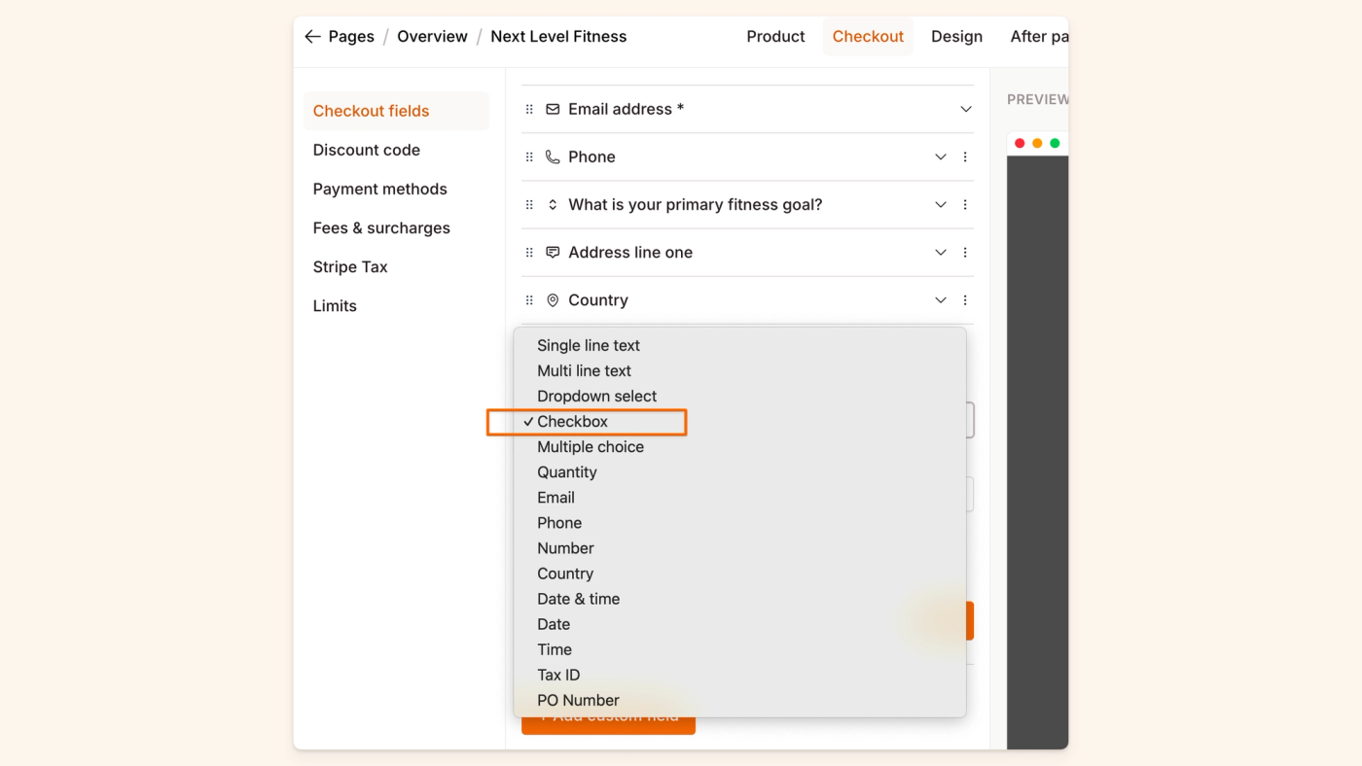Click the back arrow next to Pages
The height and width of the screenshot is (766, 1362).
[x=312, y=36]
